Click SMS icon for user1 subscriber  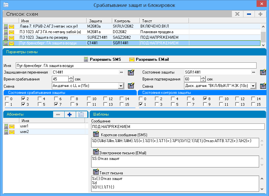6,126
